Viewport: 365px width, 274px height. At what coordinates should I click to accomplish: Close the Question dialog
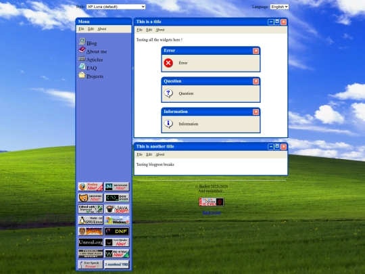pos(255,81)
